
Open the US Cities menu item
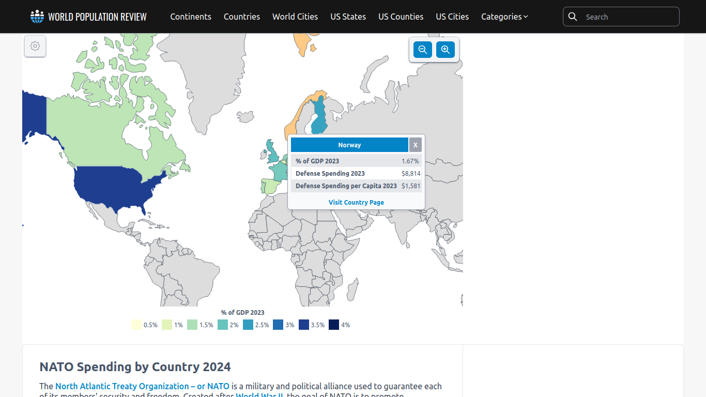pyautogui.click(x=452, y=17)
